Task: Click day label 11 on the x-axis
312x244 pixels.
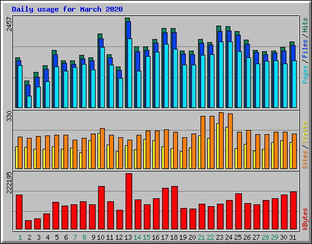Action: [110, 237]
